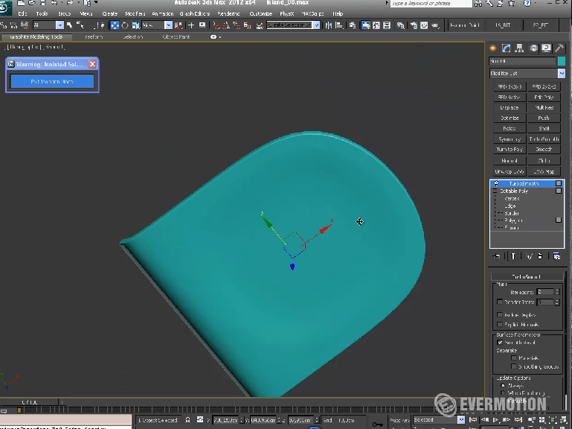572x429 pixels.
Task: Click the time slider frame handle
Action: pos(30,402)
